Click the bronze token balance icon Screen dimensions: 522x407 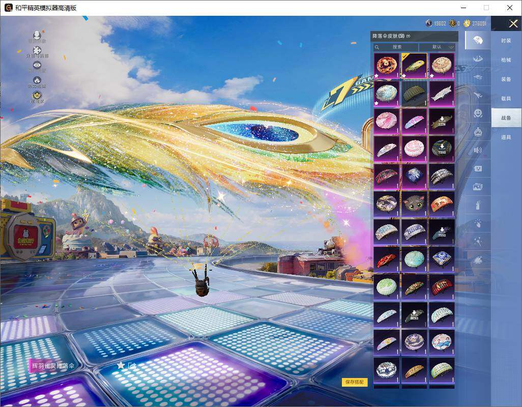pos(452,23)
